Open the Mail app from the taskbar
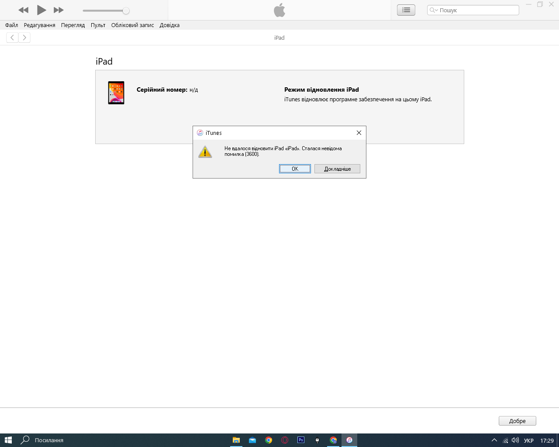This screenshot has height=447, width=559. [x=252, y=440]
